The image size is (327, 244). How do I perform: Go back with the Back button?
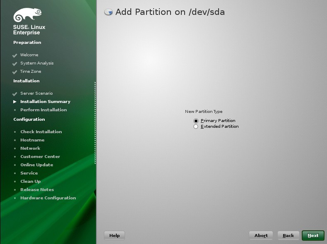[288, 235]
